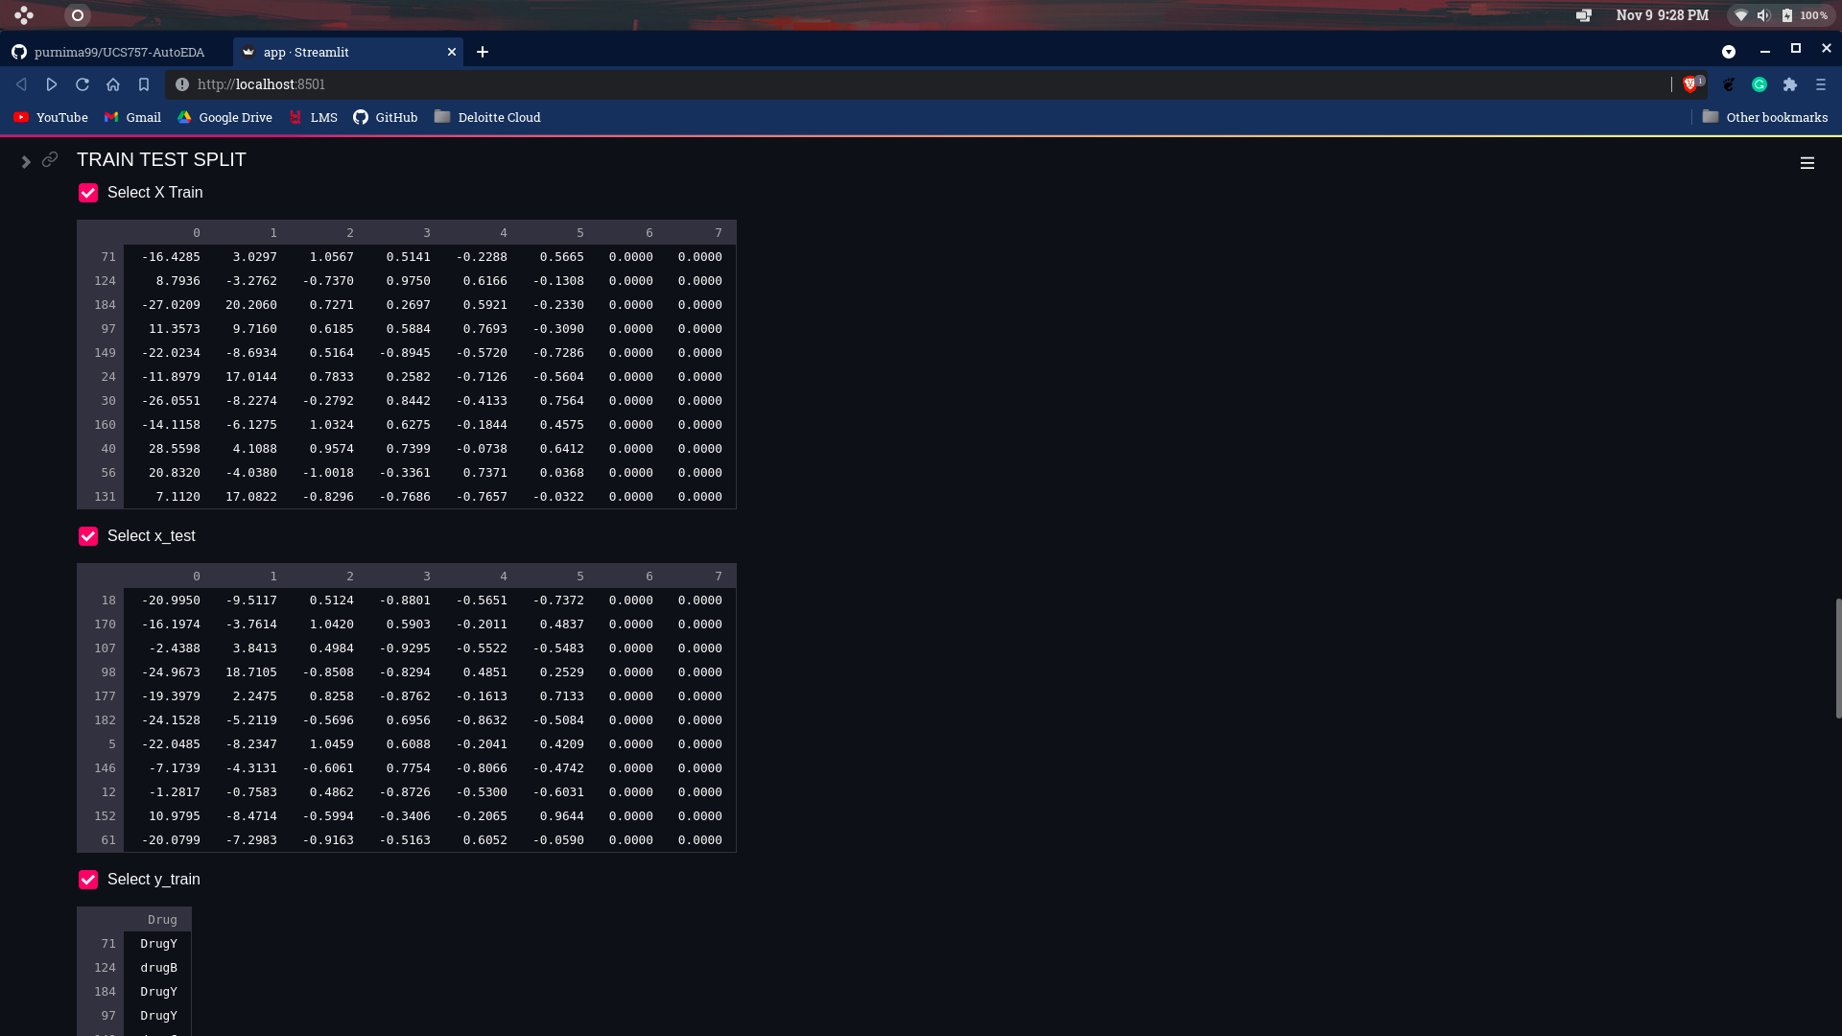Toggle Select y_train checkbox
Image resolution: width=1842 pixels, height=1036 pixels.
click(88, 880)
